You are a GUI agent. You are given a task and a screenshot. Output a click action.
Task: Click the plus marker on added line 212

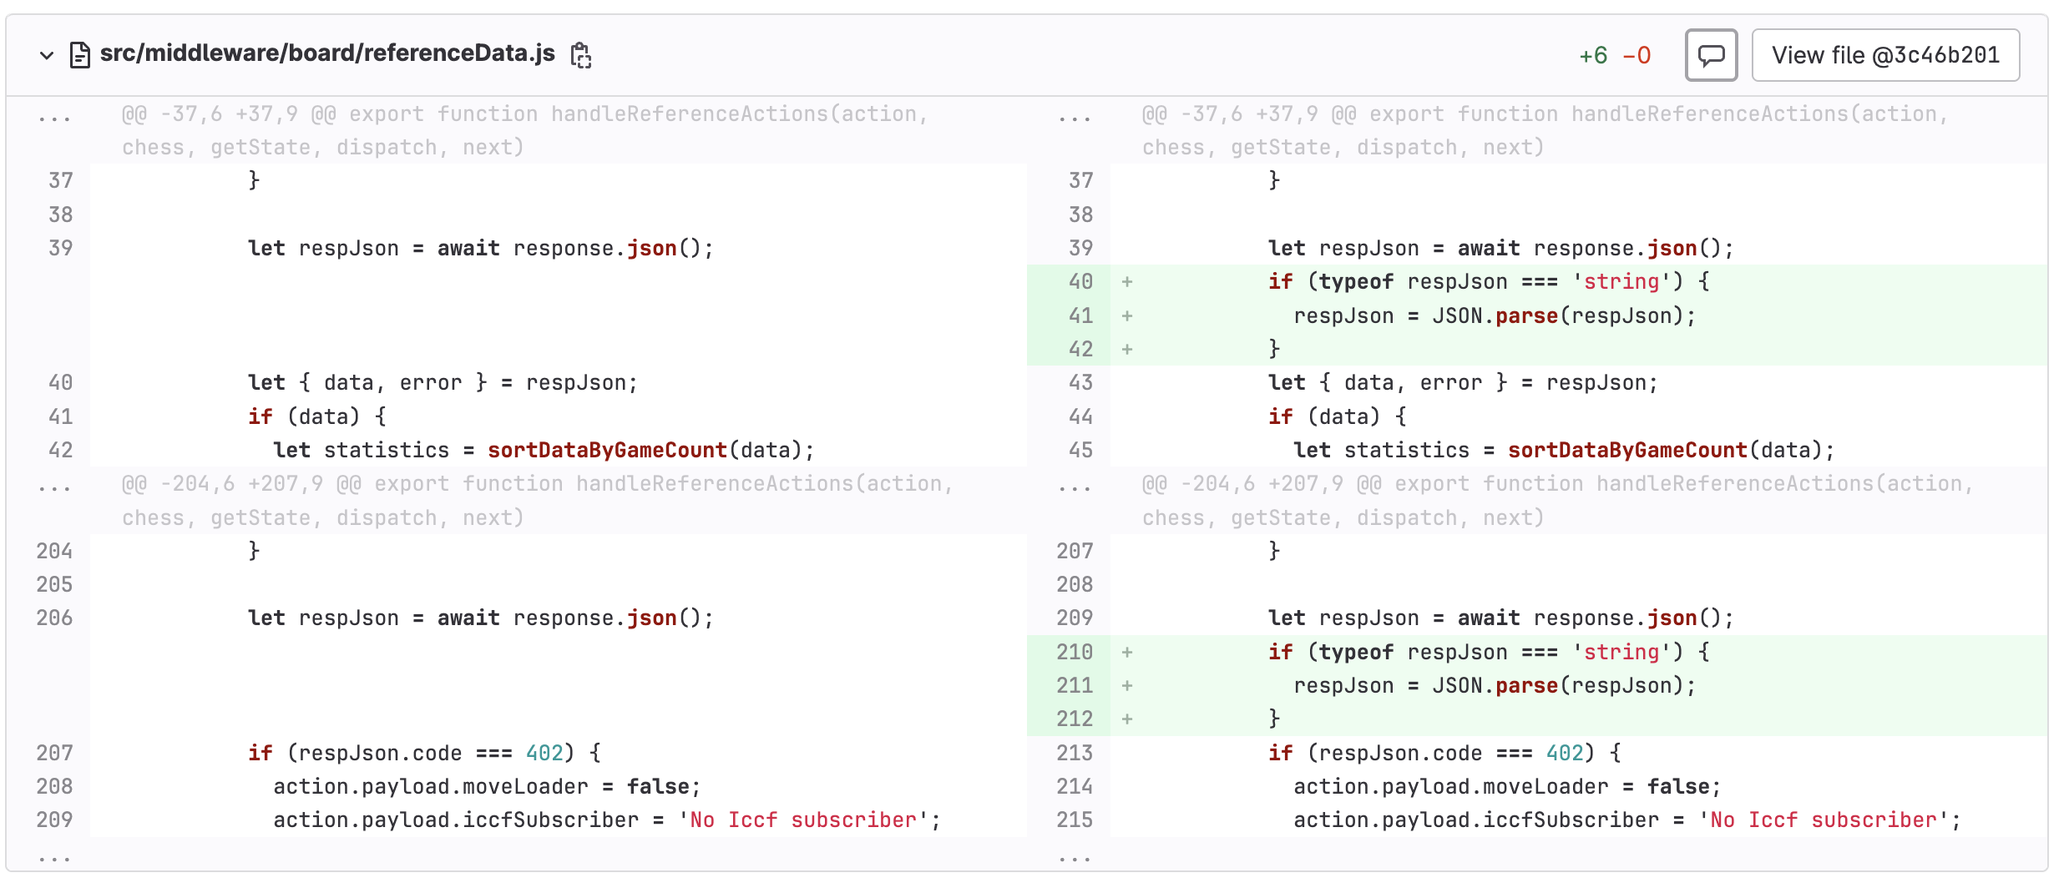(x=1126, y=719)
